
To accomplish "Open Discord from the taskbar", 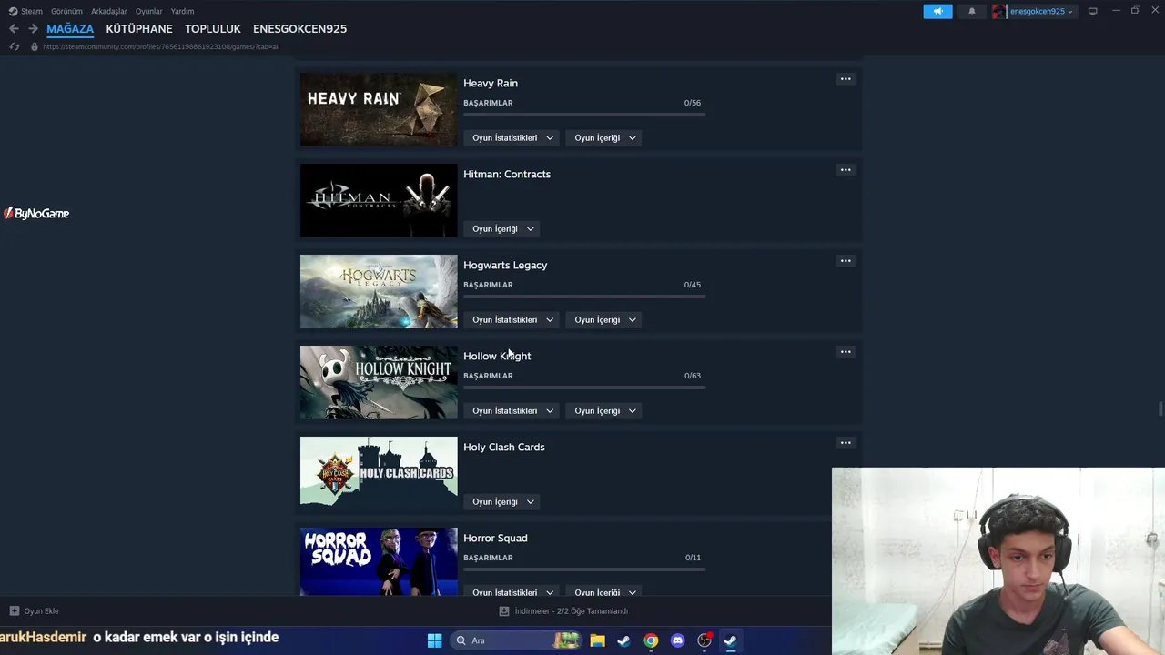I will pos(677,640).
